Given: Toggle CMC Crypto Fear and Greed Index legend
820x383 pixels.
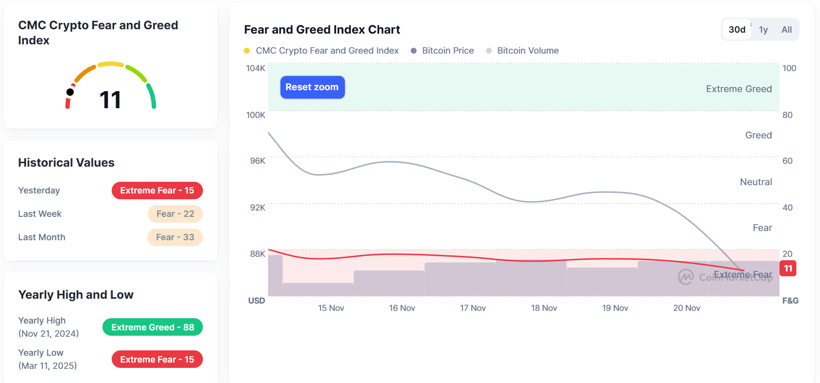Looking at the screenshot, I should pos(327,51).
